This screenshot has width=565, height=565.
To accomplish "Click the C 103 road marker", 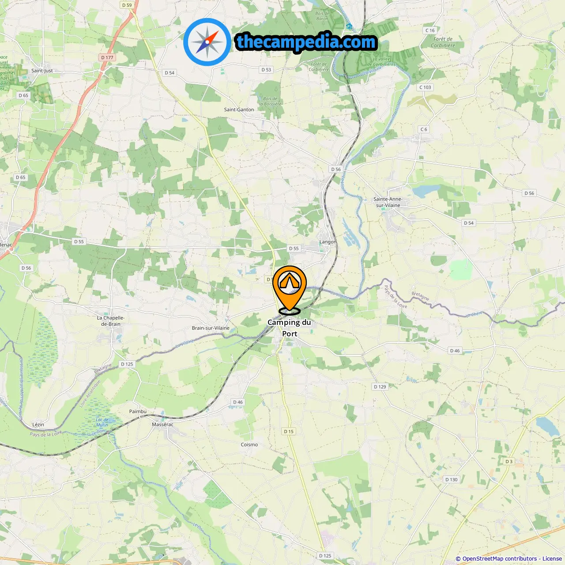I will 425,87.
